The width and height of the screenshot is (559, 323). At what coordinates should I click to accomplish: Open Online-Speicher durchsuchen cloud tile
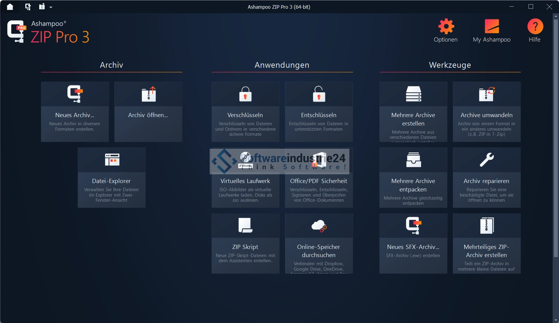tap(319, 243)
